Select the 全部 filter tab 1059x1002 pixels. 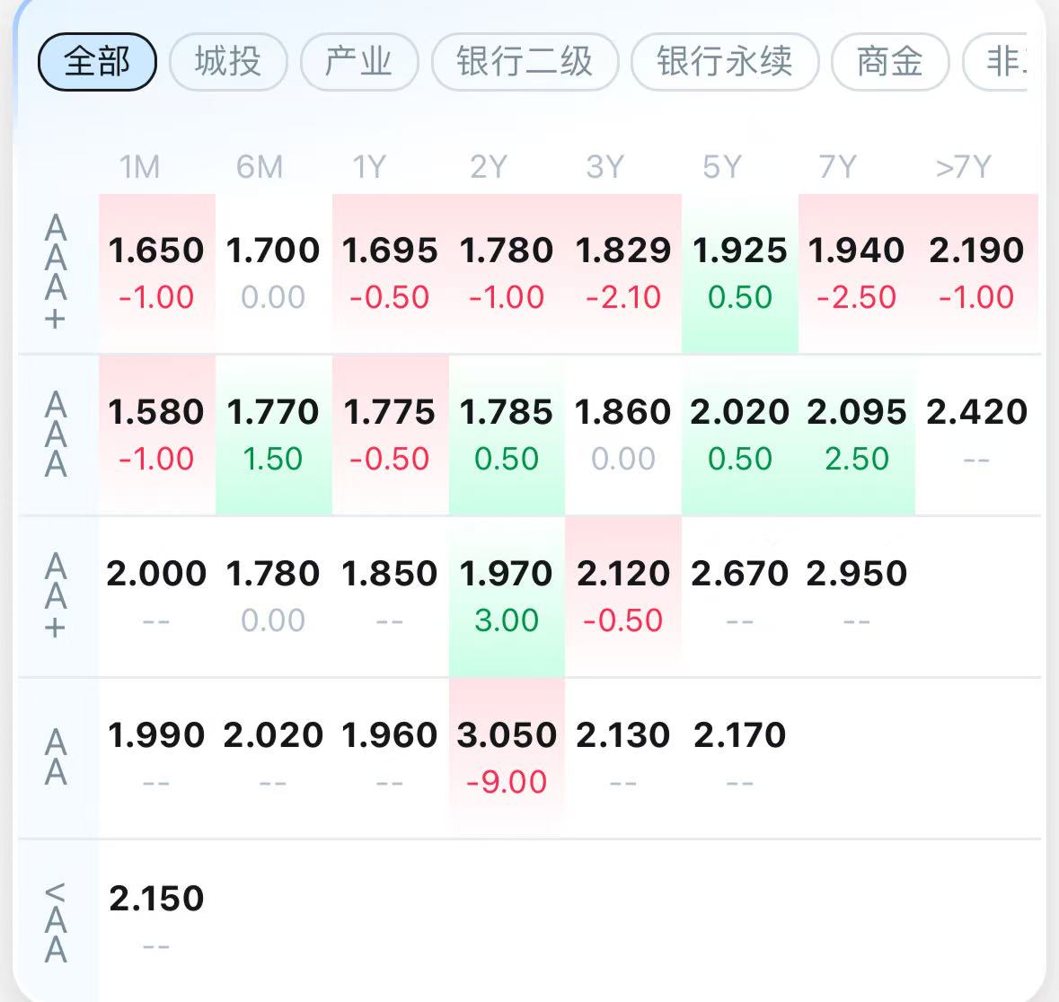(x=97, y=61)
